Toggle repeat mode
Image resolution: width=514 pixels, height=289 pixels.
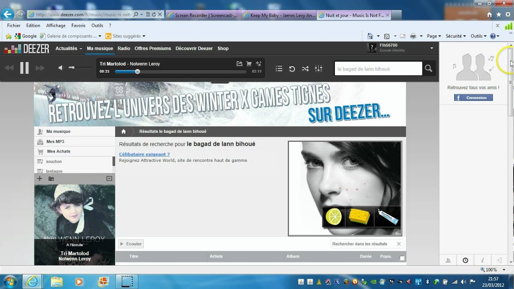pyautogui.click(x=292, y=69)
